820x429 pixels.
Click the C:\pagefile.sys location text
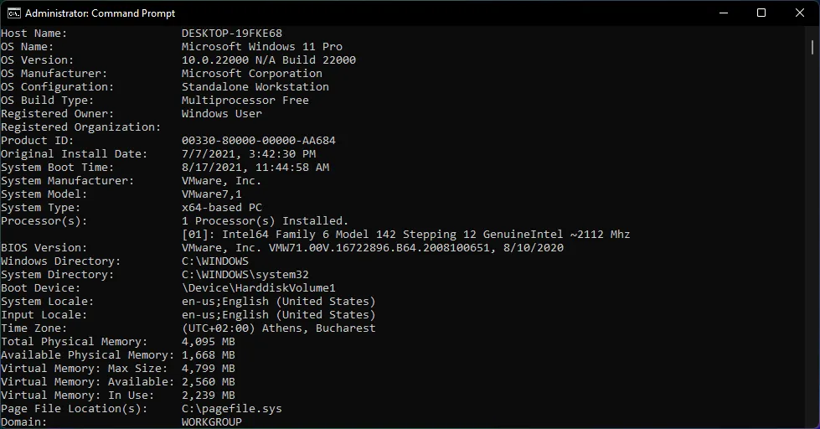(x=232, y=409)
